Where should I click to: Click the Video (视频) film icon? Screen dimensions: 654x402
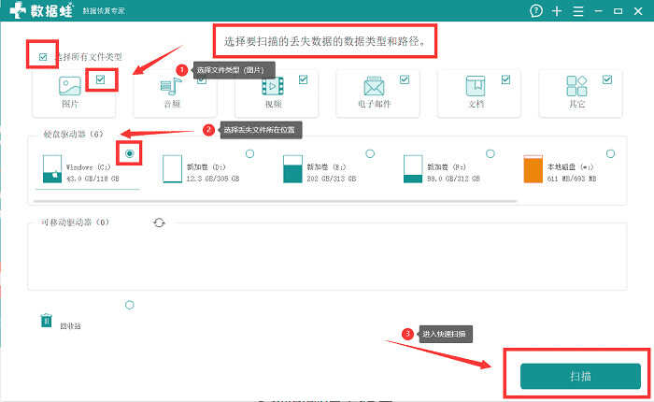(273, 86)
